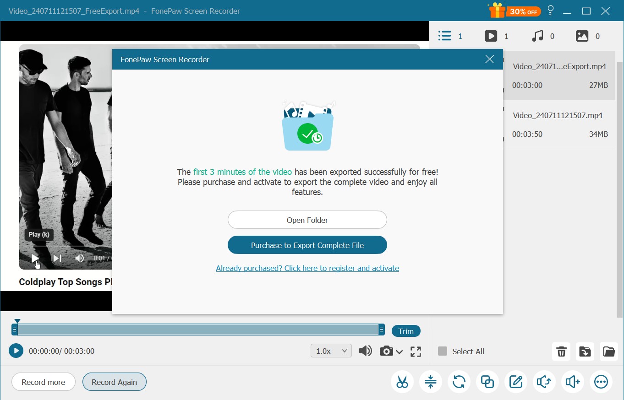Check the Select All checkbox
This screenshot has height=400, width=624.
pos(442,351)
